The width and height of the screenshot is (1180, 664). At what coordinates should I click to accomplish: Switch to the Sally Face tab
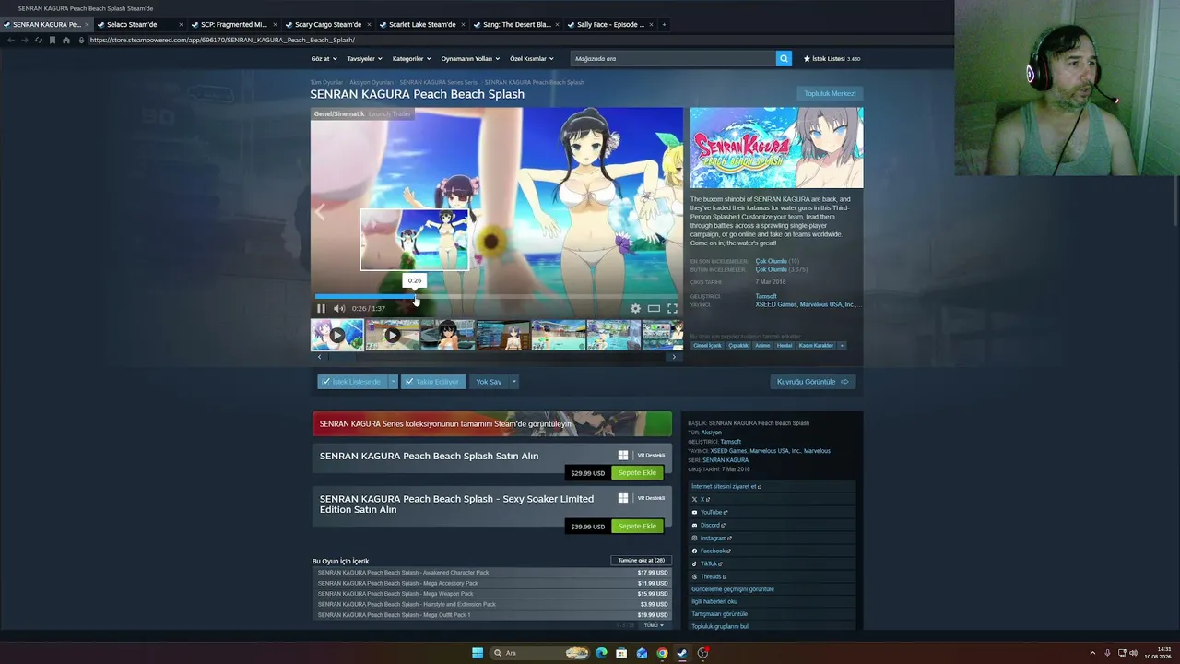610,25
